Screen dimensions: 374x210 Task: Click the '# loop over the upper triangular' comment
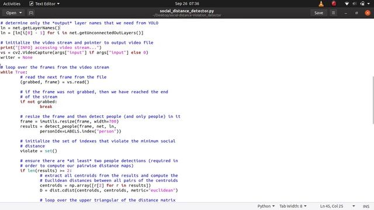pyautogui.click(x=108, y=200)
